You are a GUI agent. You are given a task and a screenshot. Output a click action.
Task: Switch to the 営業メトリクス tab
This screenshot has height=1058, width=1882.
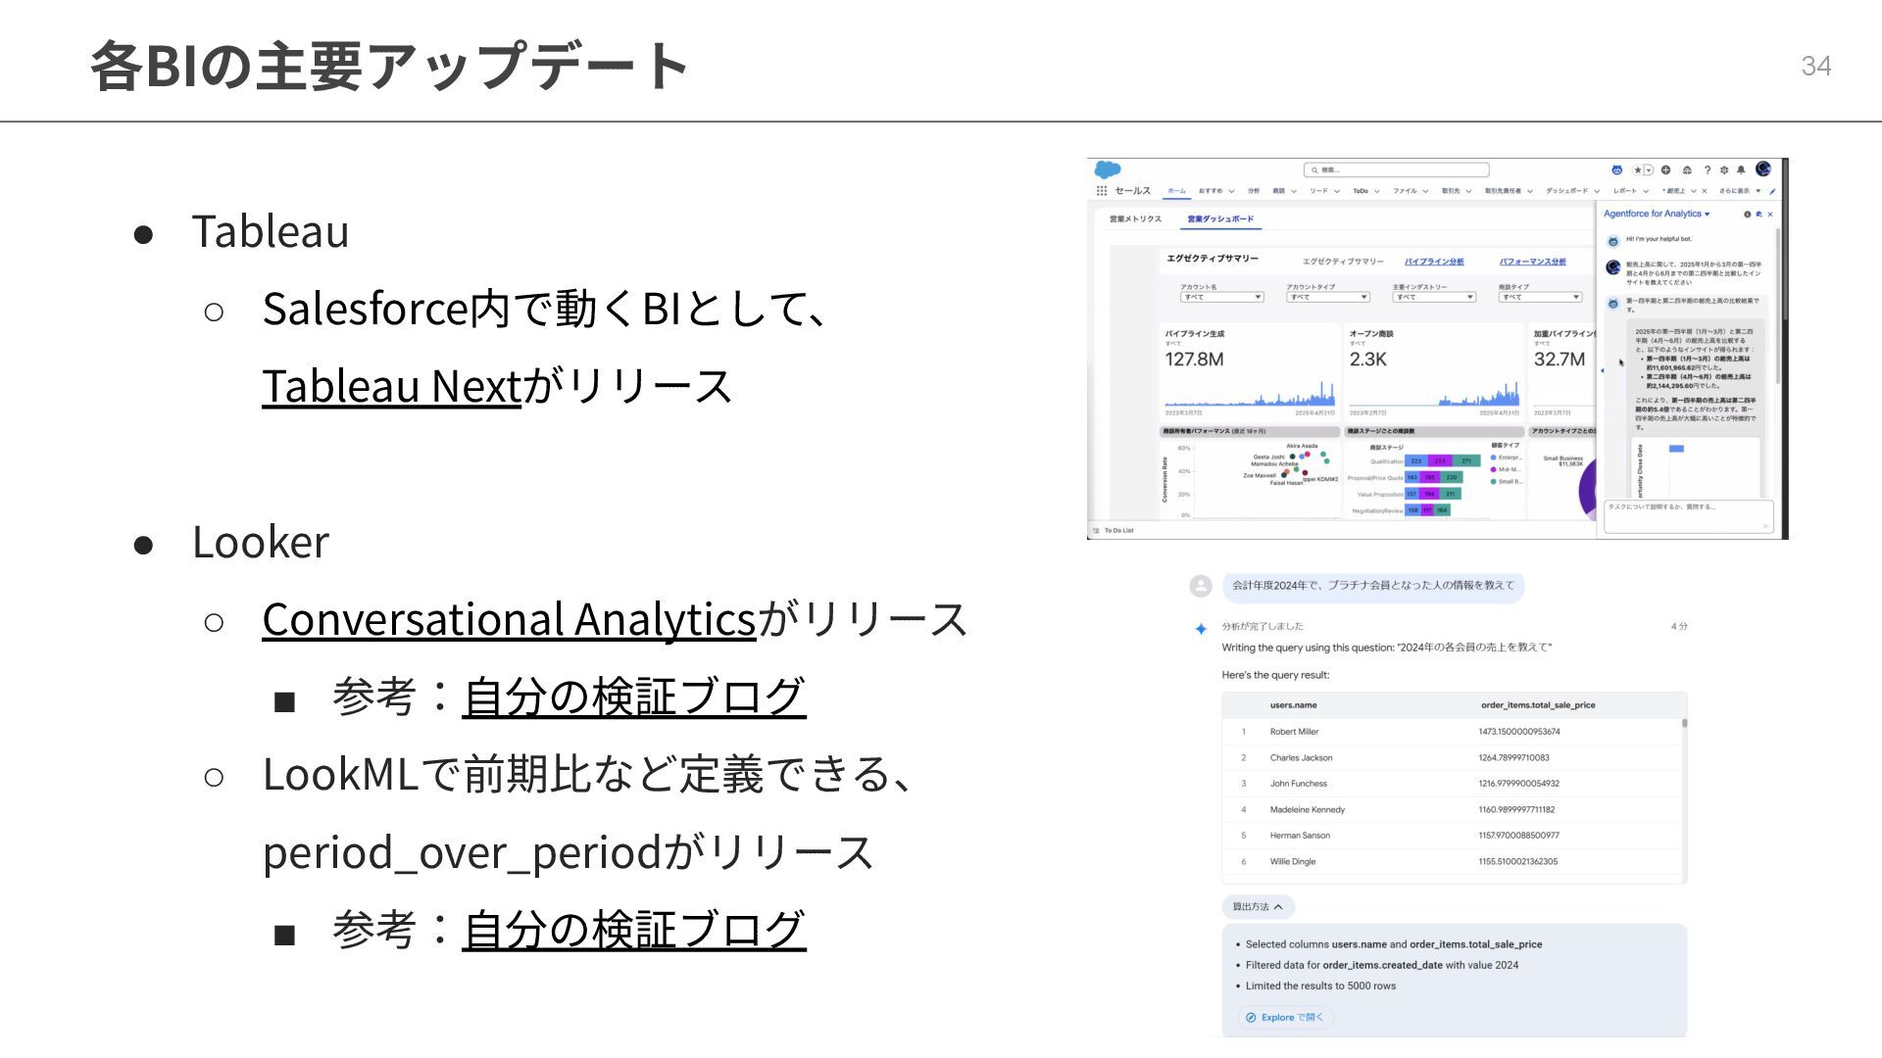[x=1135, y=219]
